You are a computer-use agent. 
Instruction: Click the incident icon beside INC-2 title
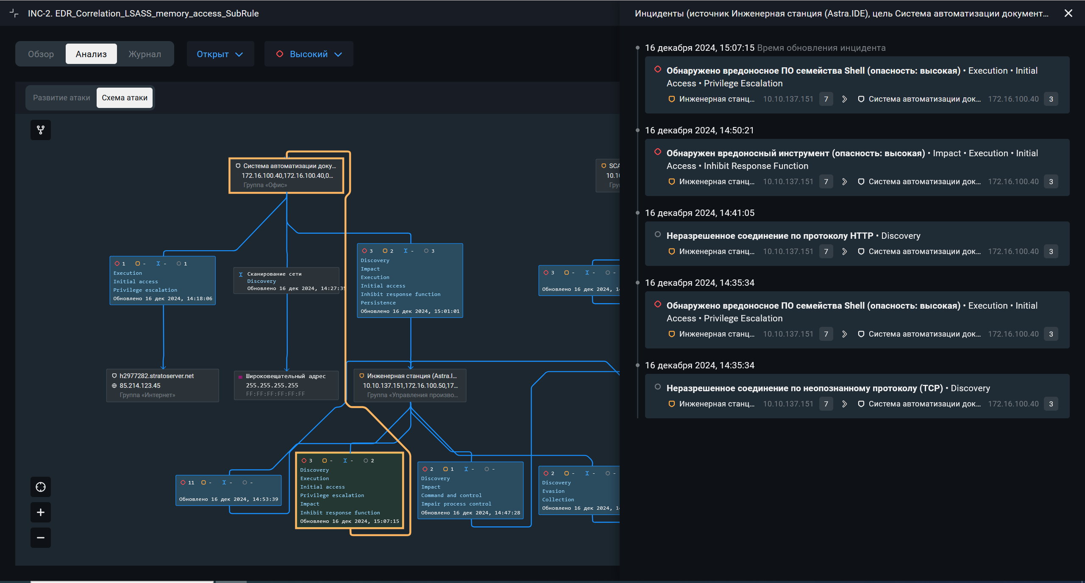coord(14,13)
